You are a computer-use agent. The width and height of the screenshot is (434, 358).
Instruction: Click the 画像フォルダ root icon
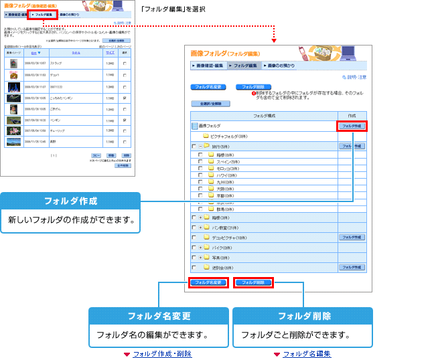tap(195, 126)
